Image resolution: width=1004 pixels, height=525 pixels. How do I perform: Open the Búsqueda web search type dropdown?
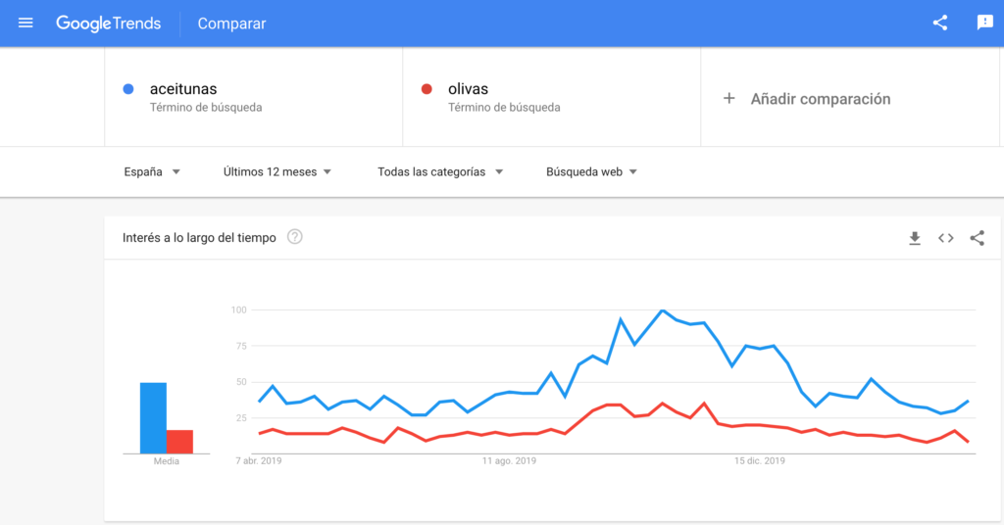pos(591,171)
